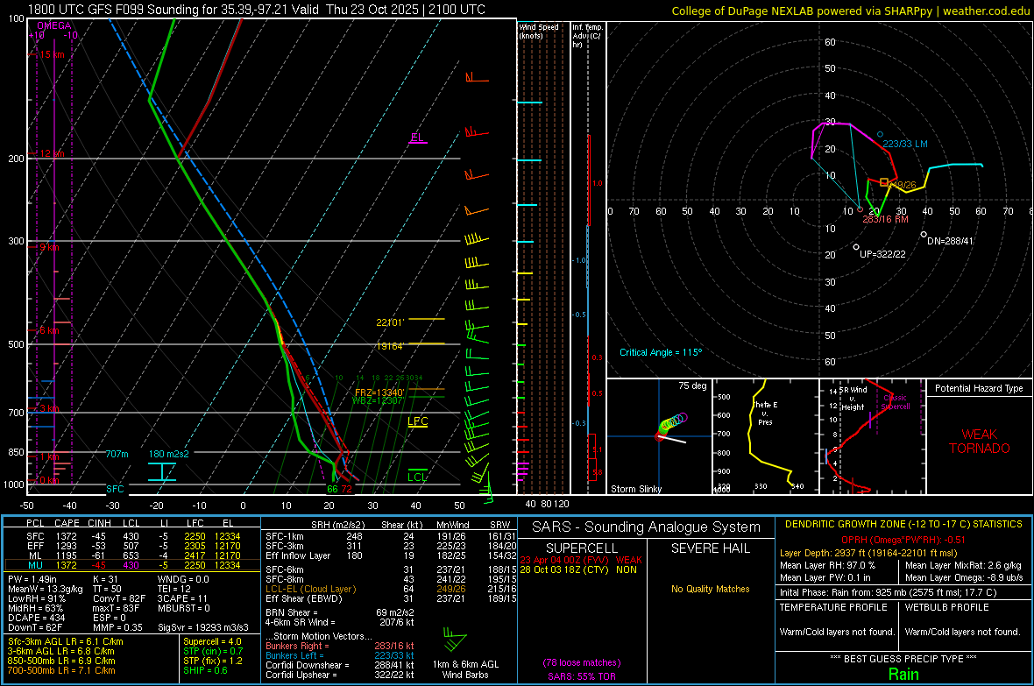This screenshot has width=1034, height=686.
Task: Click the Critical Angle = 115° text
Action: pyautogui.click(x=661, y=352)
